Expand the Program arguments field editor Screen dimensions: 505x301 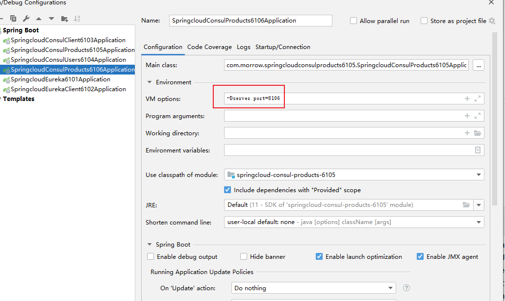coord(478,116)
